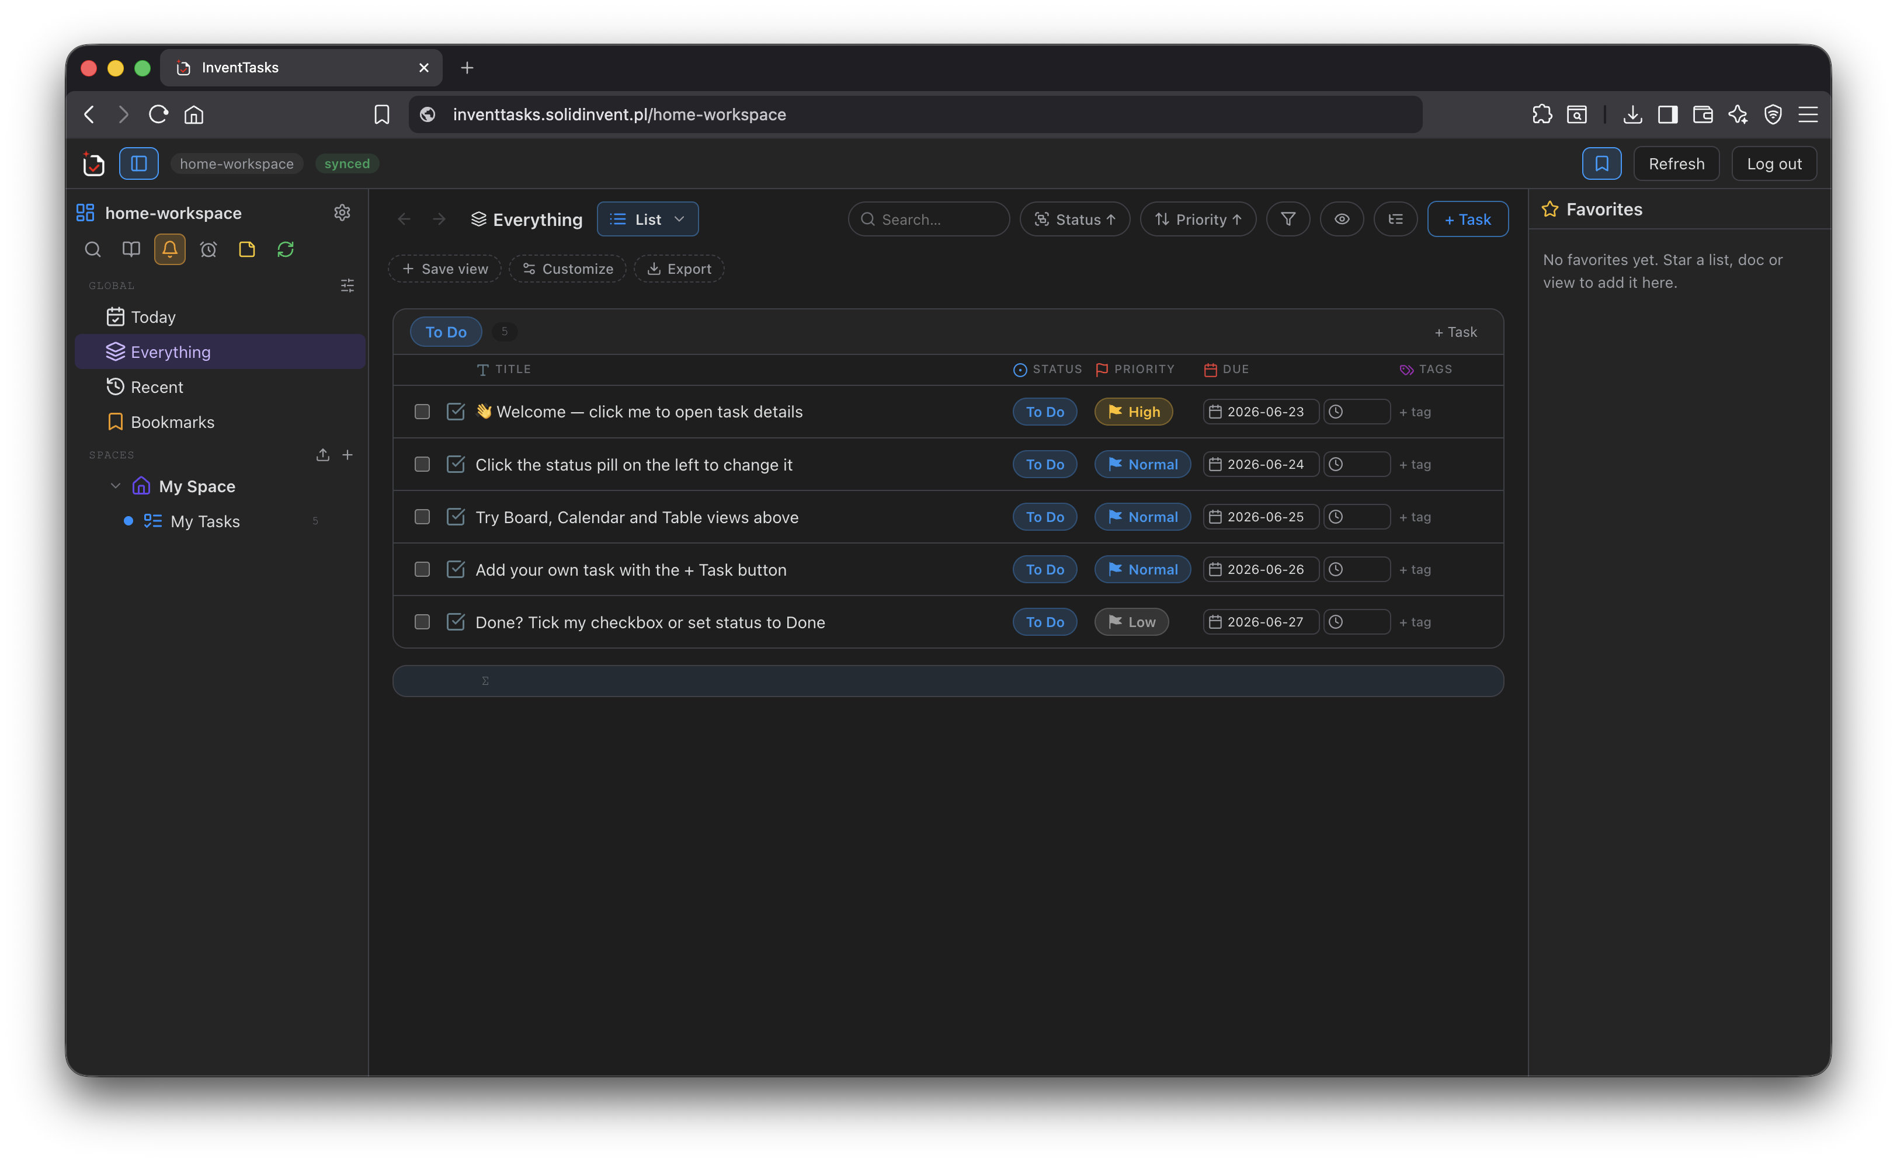Open the browser hamburger menu
The width and height of the screenshot is (1897, 1163).
point(1808,114)
